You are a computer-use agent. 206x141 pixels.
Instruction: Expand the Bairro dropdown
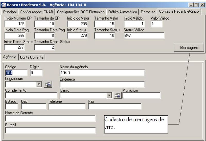click(109, 95)
